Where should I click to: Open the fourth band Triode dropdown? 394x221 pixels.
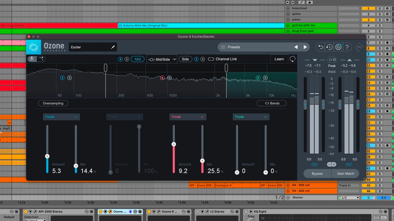coord(251,117)
